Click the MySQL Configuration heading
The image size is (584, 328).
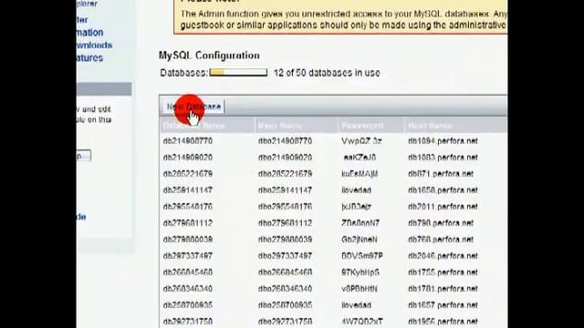pos(209,56)
